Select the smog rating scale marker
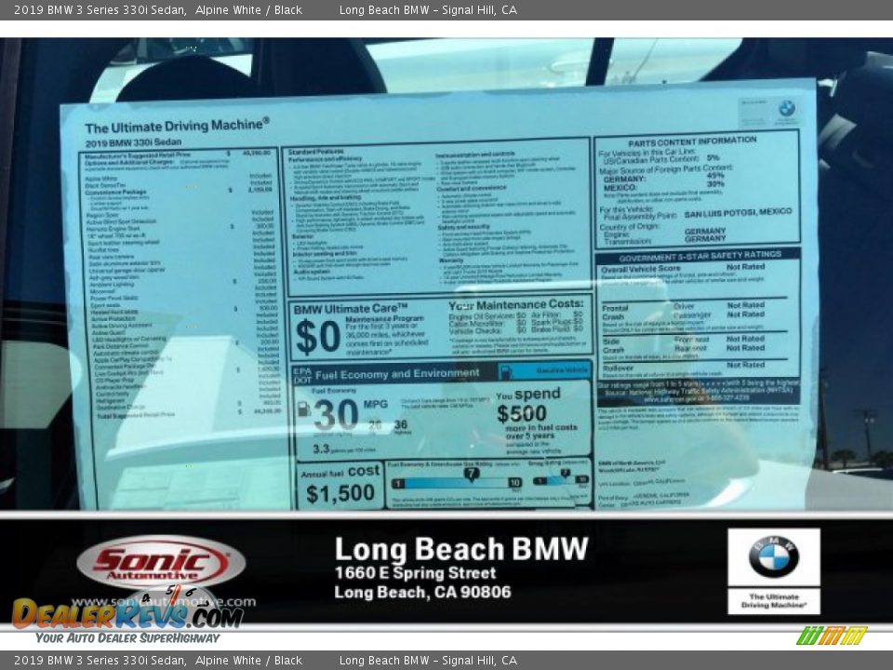This screenshot has width=893, height=670. (565, 474)
